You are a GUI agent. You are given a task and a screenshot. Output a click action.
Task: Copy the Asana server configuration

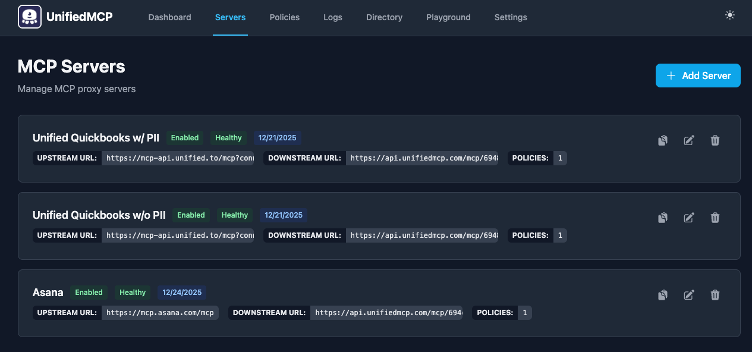coord(663,295)
